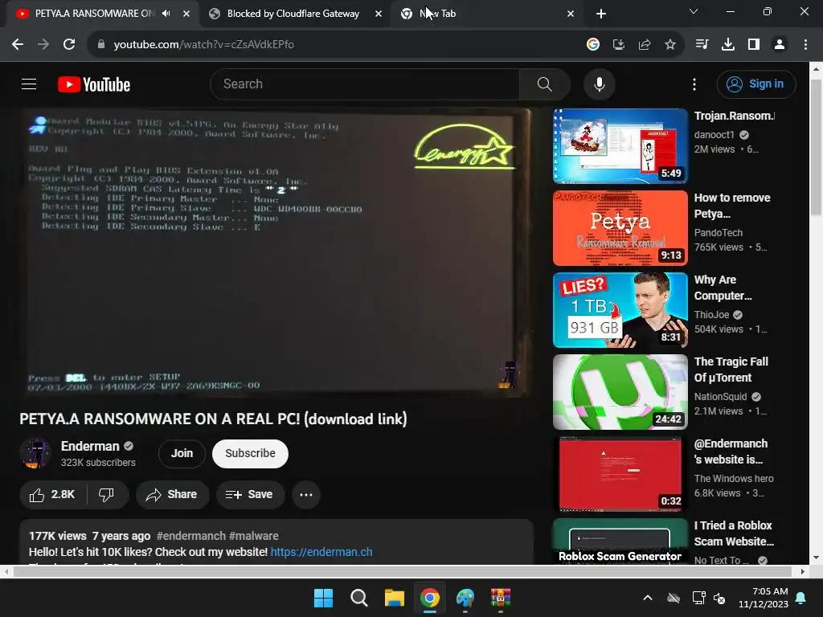
Task: Share this page icon in the address bar
Action: [645, 45]
